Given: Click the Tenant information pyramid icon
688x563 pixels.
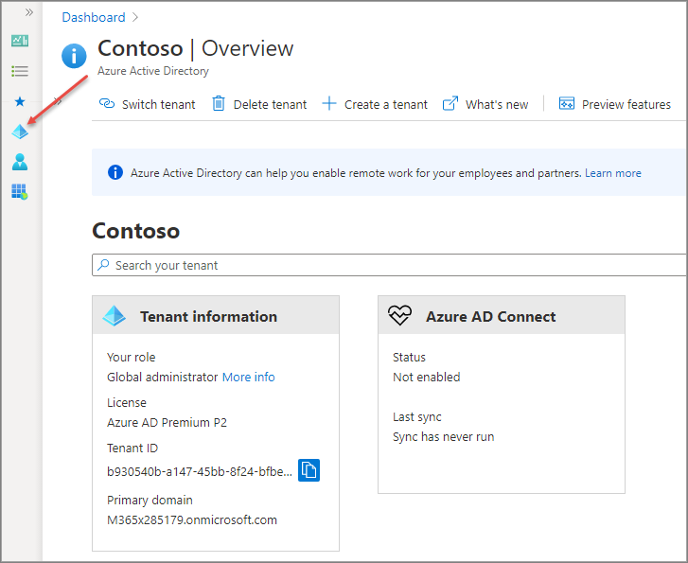Looking at the screenshot, I should (x=115, y=316).
